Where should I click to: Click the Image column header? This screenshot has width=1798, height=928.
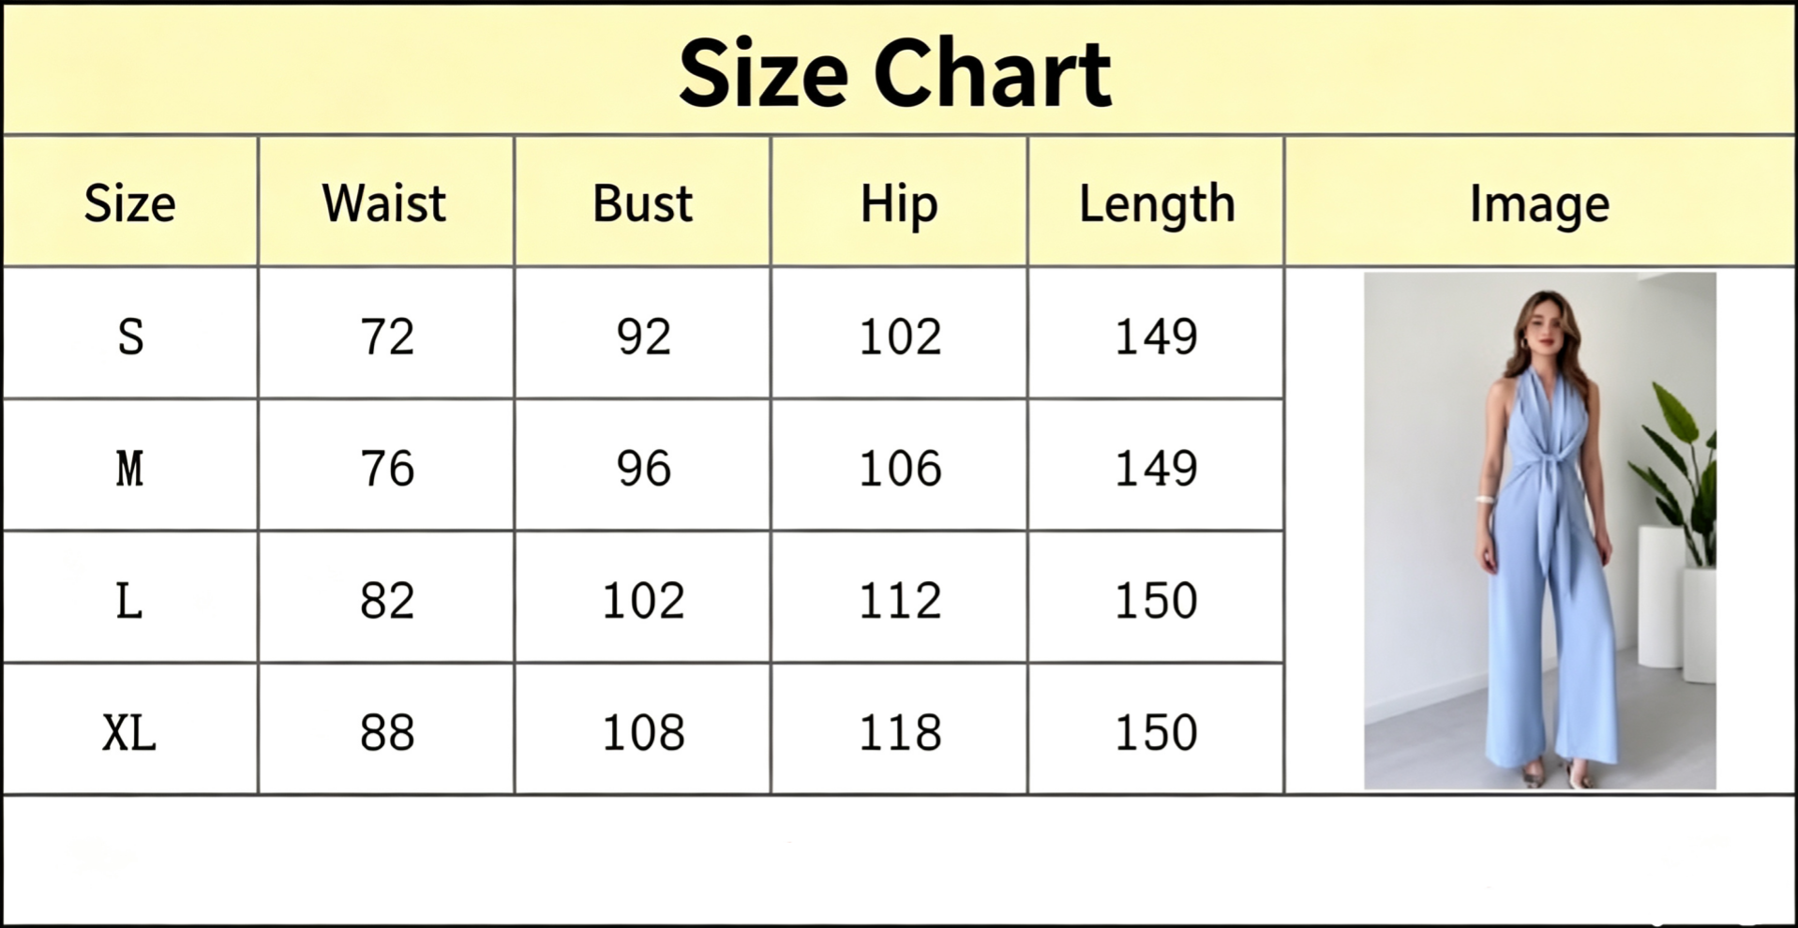coord(1539,204)
